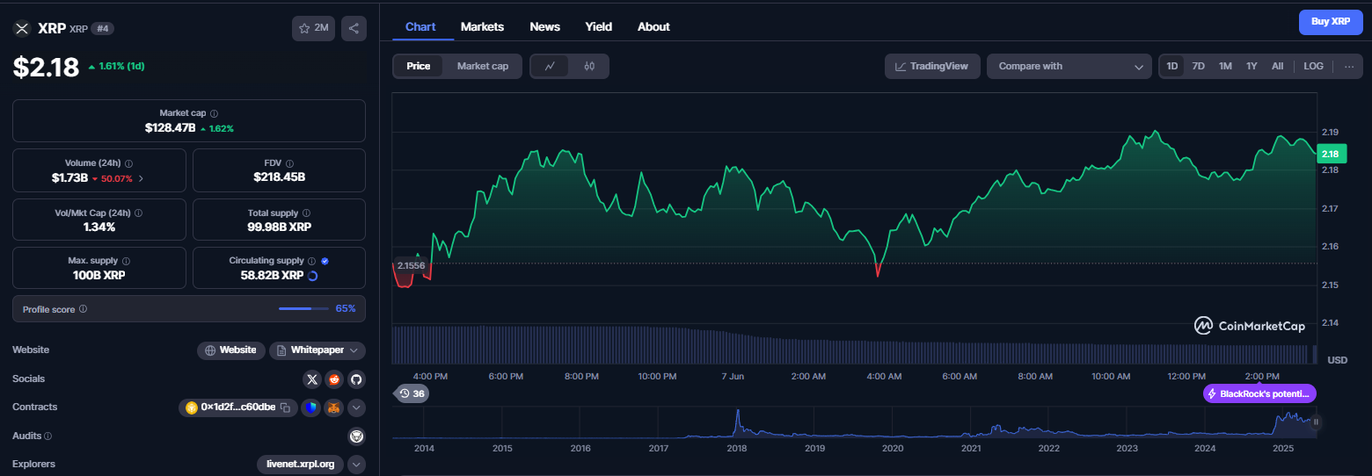The height and width of the screenshot is (476, 1372).
Task: Open the Compare with dropdown
Action: point(1069,66)
